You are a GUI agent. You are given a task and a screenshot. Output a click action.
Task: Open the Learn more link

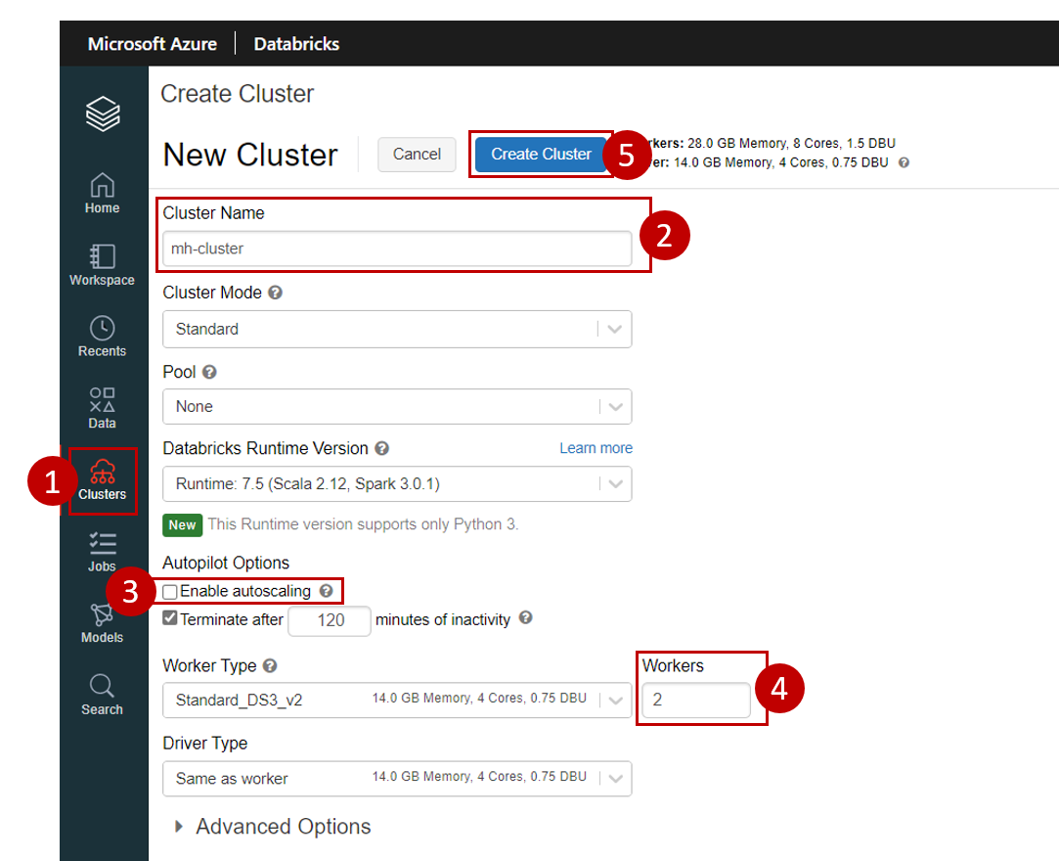pos(596,448)
